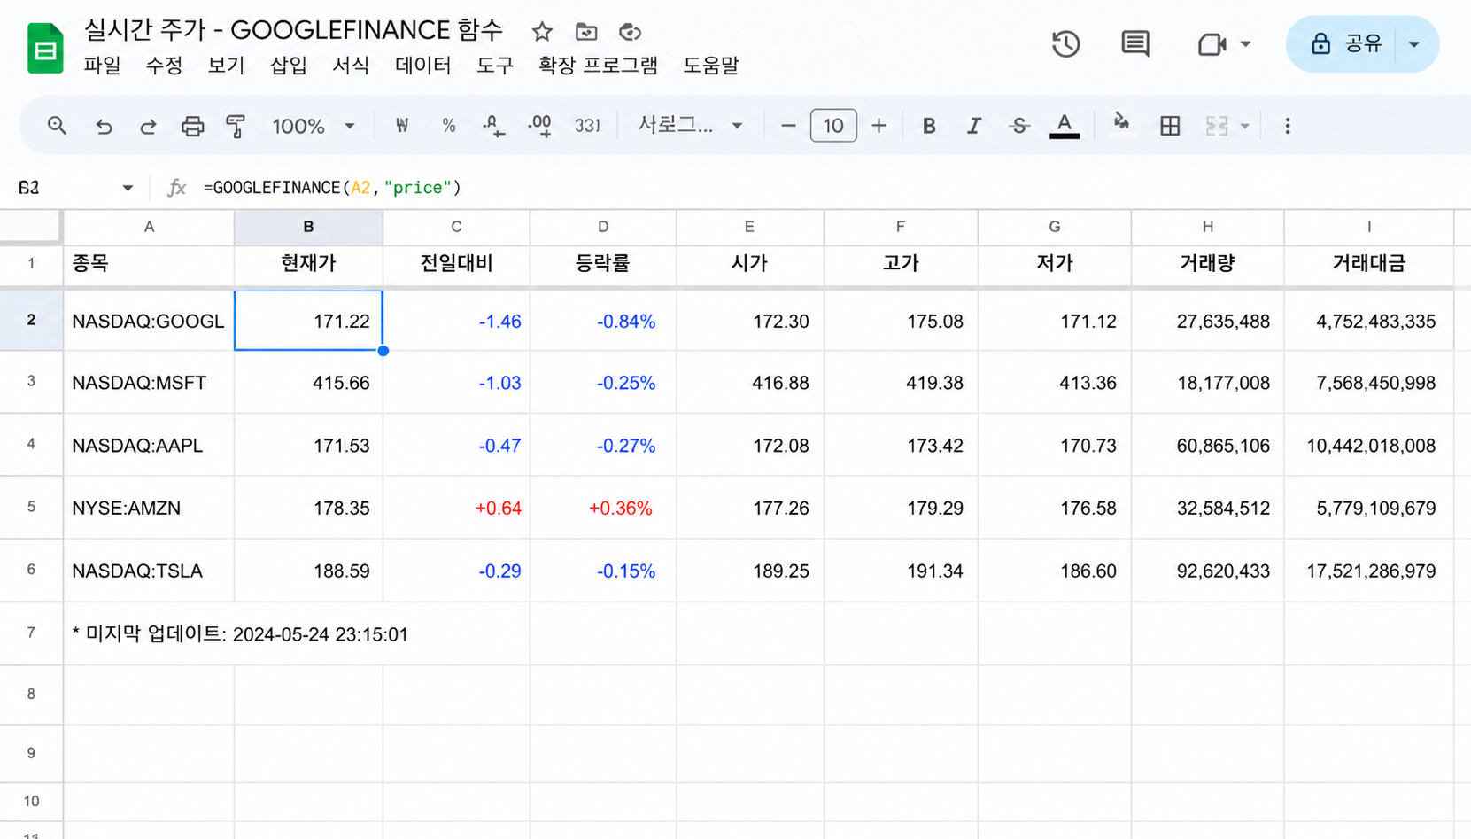Select the NASDAQ:MSFT cell
Image resolution: width=1471 pixels, height=839 pixels.
point(149,383)
